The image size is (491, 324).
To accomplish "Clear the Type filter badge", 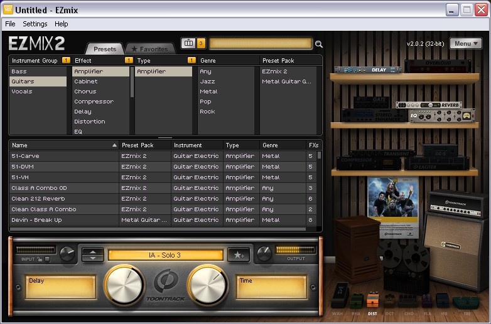I will click(x=192, y=60).
